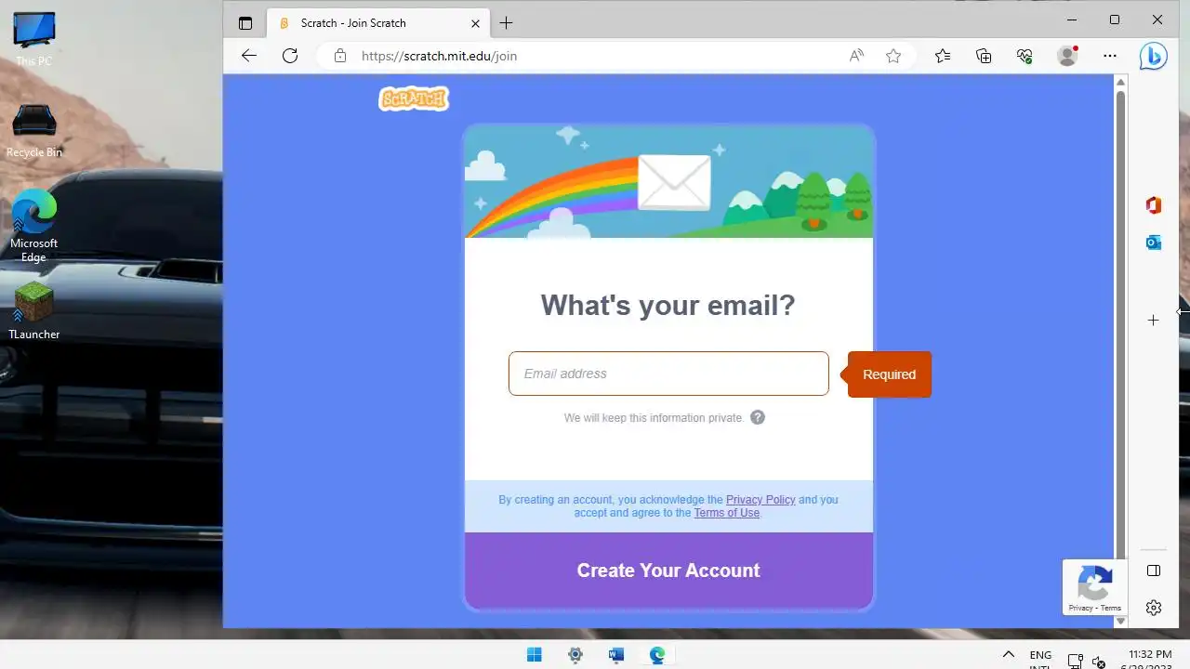1190x669 pixels.
Task: Refresh the Scratch join page
Action: (290, 56)
